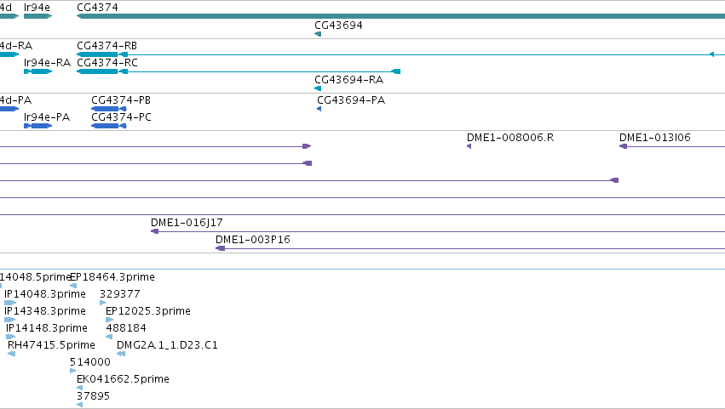Select the CG4374-PB CDS glyph
Viewport: 725px width, 409px height.
point(109,109)
